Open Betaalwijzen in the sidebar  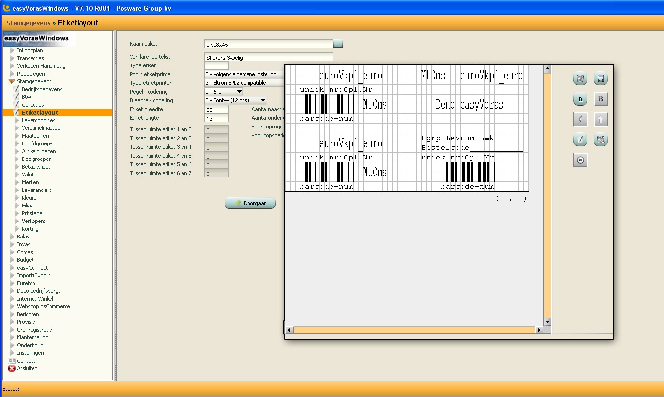36,167
